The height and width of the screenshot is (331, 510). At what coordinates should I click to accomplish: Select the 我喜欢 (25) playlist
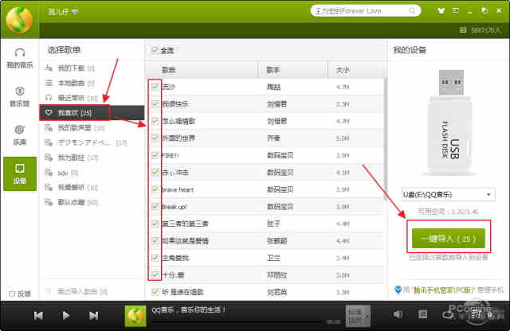coord(92,113)
